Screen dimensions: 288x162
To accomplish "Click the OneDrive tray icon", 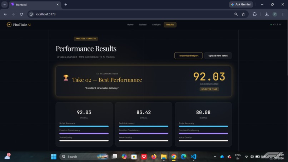I will click(222, 157).
